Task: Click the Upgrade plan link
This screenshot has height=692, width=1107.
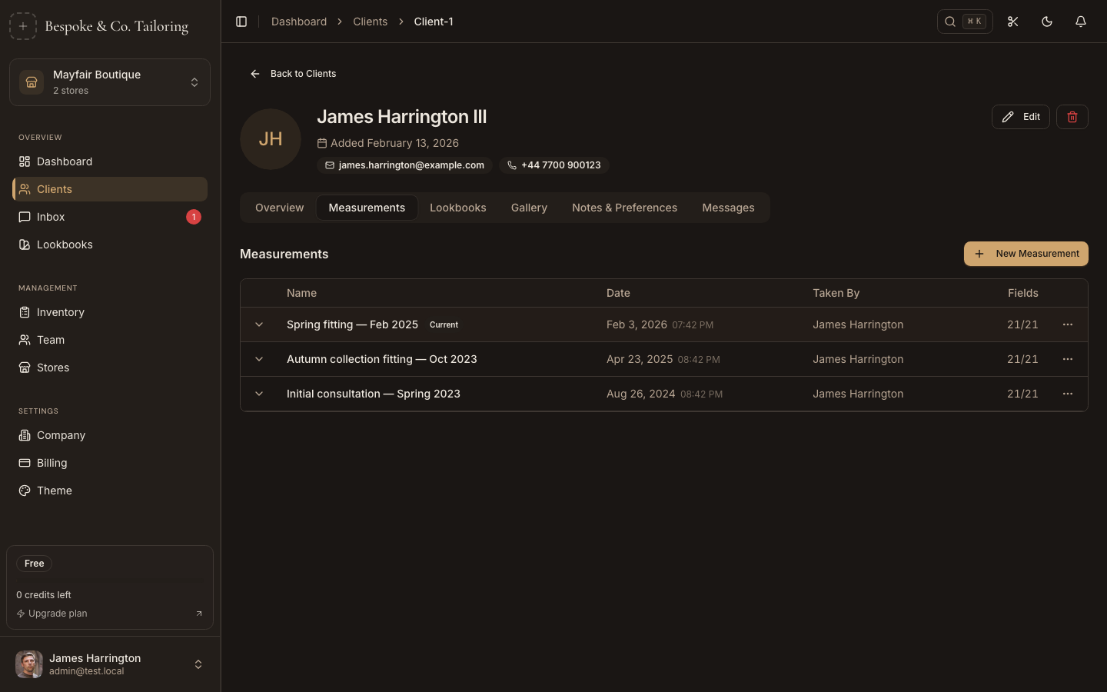Action: tap(58, 614)
